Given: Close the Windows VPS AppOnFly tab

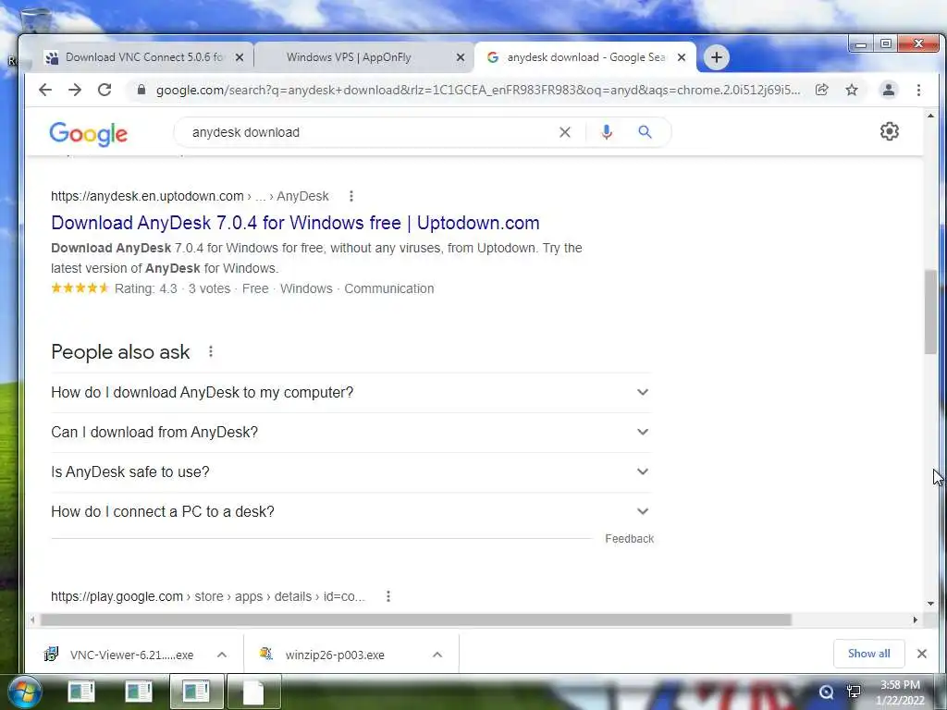Looking at the screenshot, I should (461, 57).
